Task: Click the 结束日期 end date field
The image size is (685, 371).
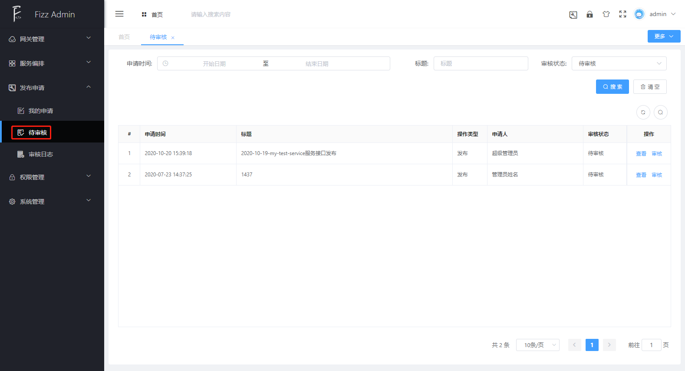Action: [x=317, y=63]
